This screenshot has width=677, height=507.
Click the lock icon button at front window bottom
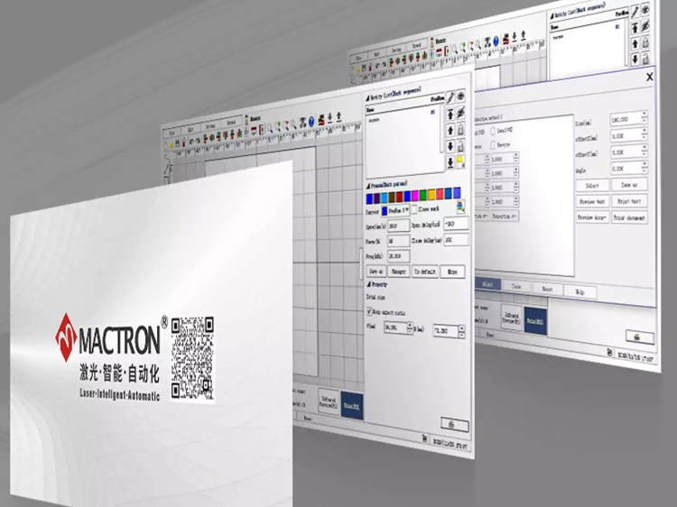click(450, 423)
